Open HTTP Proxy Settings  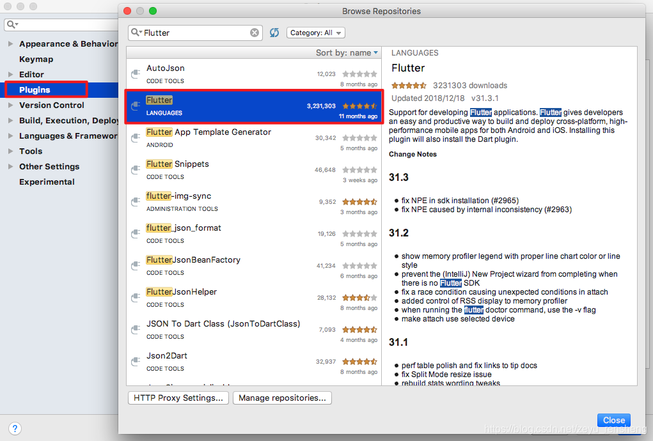(178, 398)
